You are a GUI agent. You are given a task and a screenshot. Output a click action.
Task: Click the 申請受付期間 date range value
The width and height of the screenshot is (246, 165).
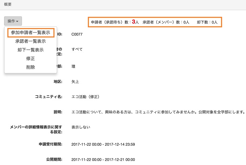click(103, 144)
